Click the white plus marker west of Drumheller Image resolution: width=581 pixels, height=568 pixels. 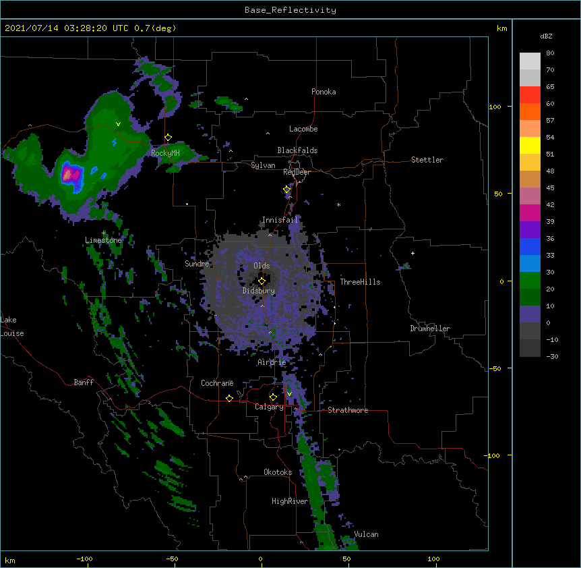click(412, 253)
